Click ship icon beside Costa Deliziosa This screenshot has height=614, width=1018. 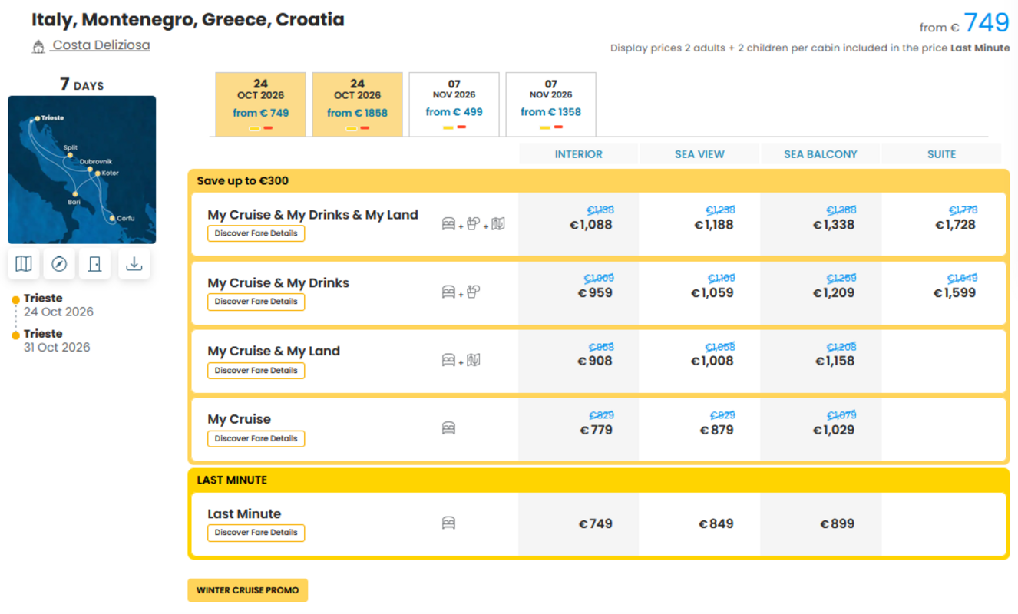pyautogui.click(x=38, y=47)
